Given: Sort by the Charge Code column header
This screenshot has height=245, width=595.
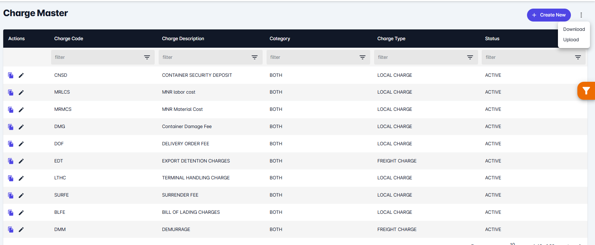Looking at the screenshot, I should point(69,39).
